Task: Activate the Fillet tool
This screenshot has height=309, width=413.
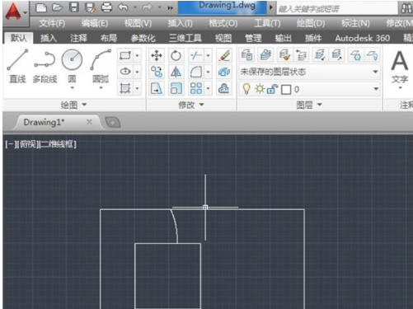Action: (x=195, y=73)
